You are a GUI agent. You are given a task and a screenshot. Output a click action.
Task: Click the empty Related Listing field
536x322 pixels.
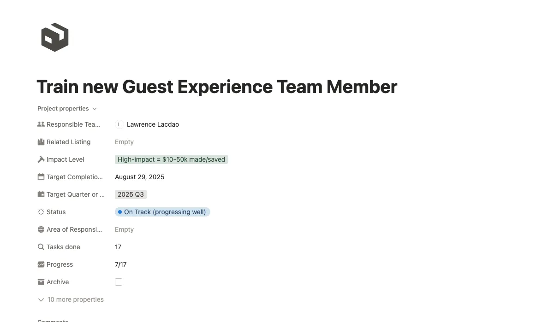pyautogui.click(x=124, y=142)
